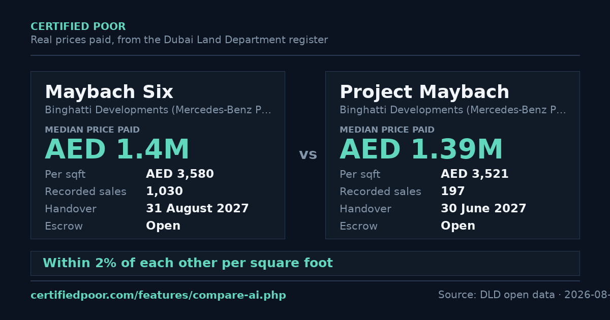Image resolution: width=610 pixels, height=320 pixels.
Task: Click the developer name under Project Maybach
Action: tap(452, 110)
